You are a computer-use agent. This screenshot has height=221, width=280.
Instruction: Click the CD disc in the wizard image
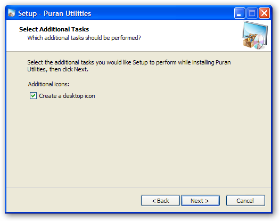pyautogui.click(x=259, y=42)
